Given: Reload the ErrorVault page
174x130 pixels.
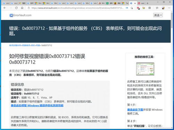Looking at the screenshot, I should click(16, 8).
